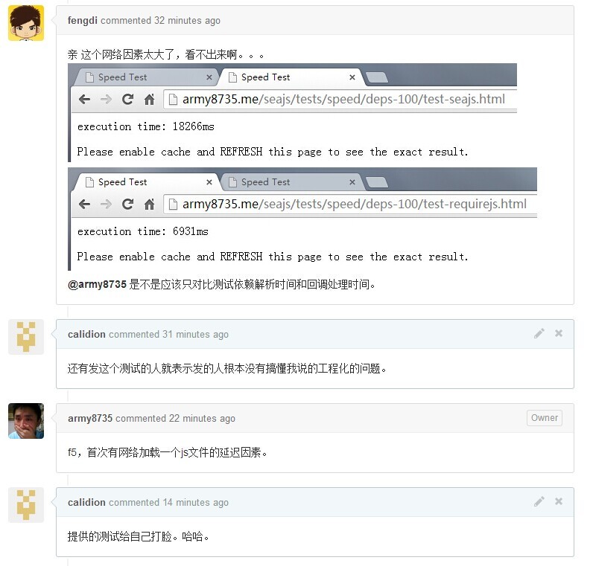The image size is (593, 566).
Task: Close inactive Speed Test tab in test-requirejs screenshot
Action: pos(352,182)
